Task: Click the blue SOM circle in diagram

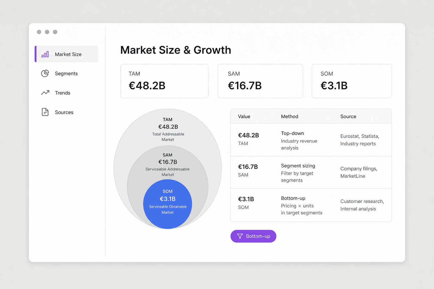Action: coord(168,204)
